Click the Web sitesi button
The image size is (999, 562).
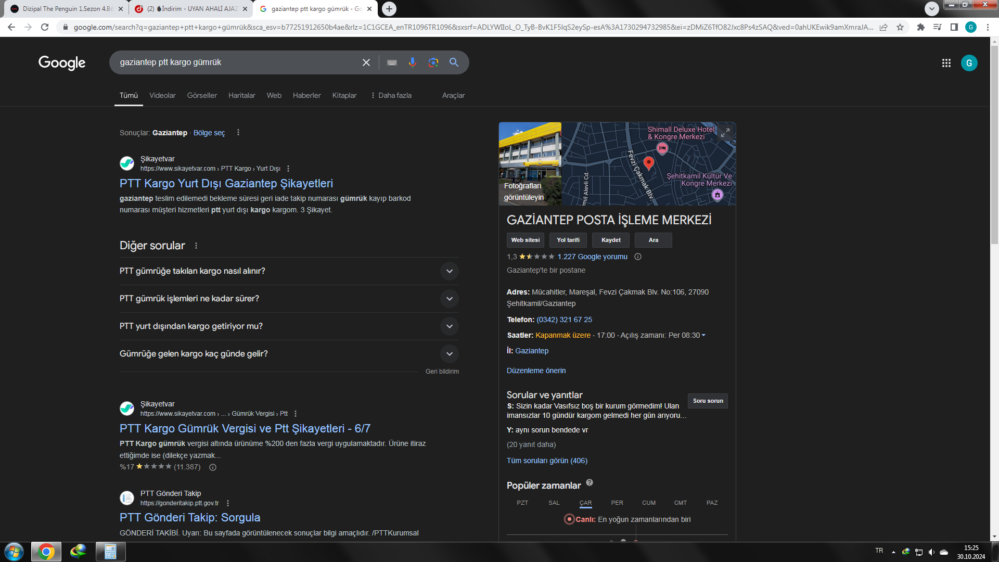click(526, 240)
